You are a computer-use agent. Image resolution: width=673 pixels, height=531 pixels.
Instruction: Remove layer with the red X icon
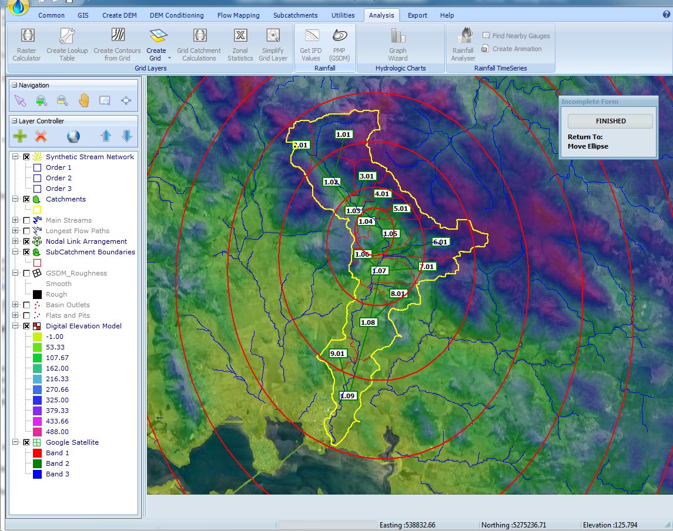41,136
